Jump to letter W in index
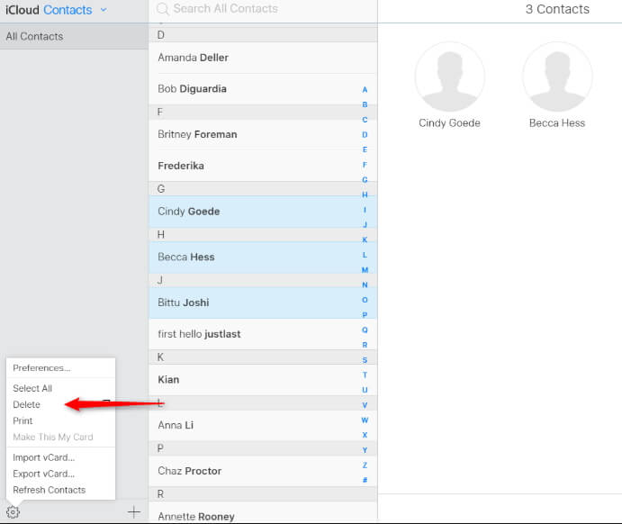 tap(365, 420)
